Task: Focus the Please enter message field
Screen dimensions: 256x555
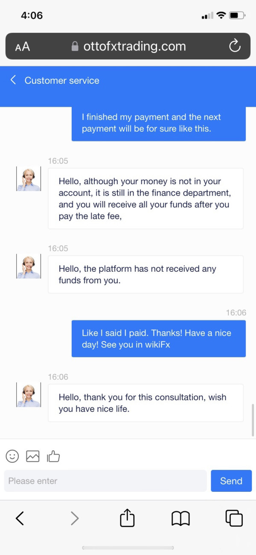Action: pos(105,481)
